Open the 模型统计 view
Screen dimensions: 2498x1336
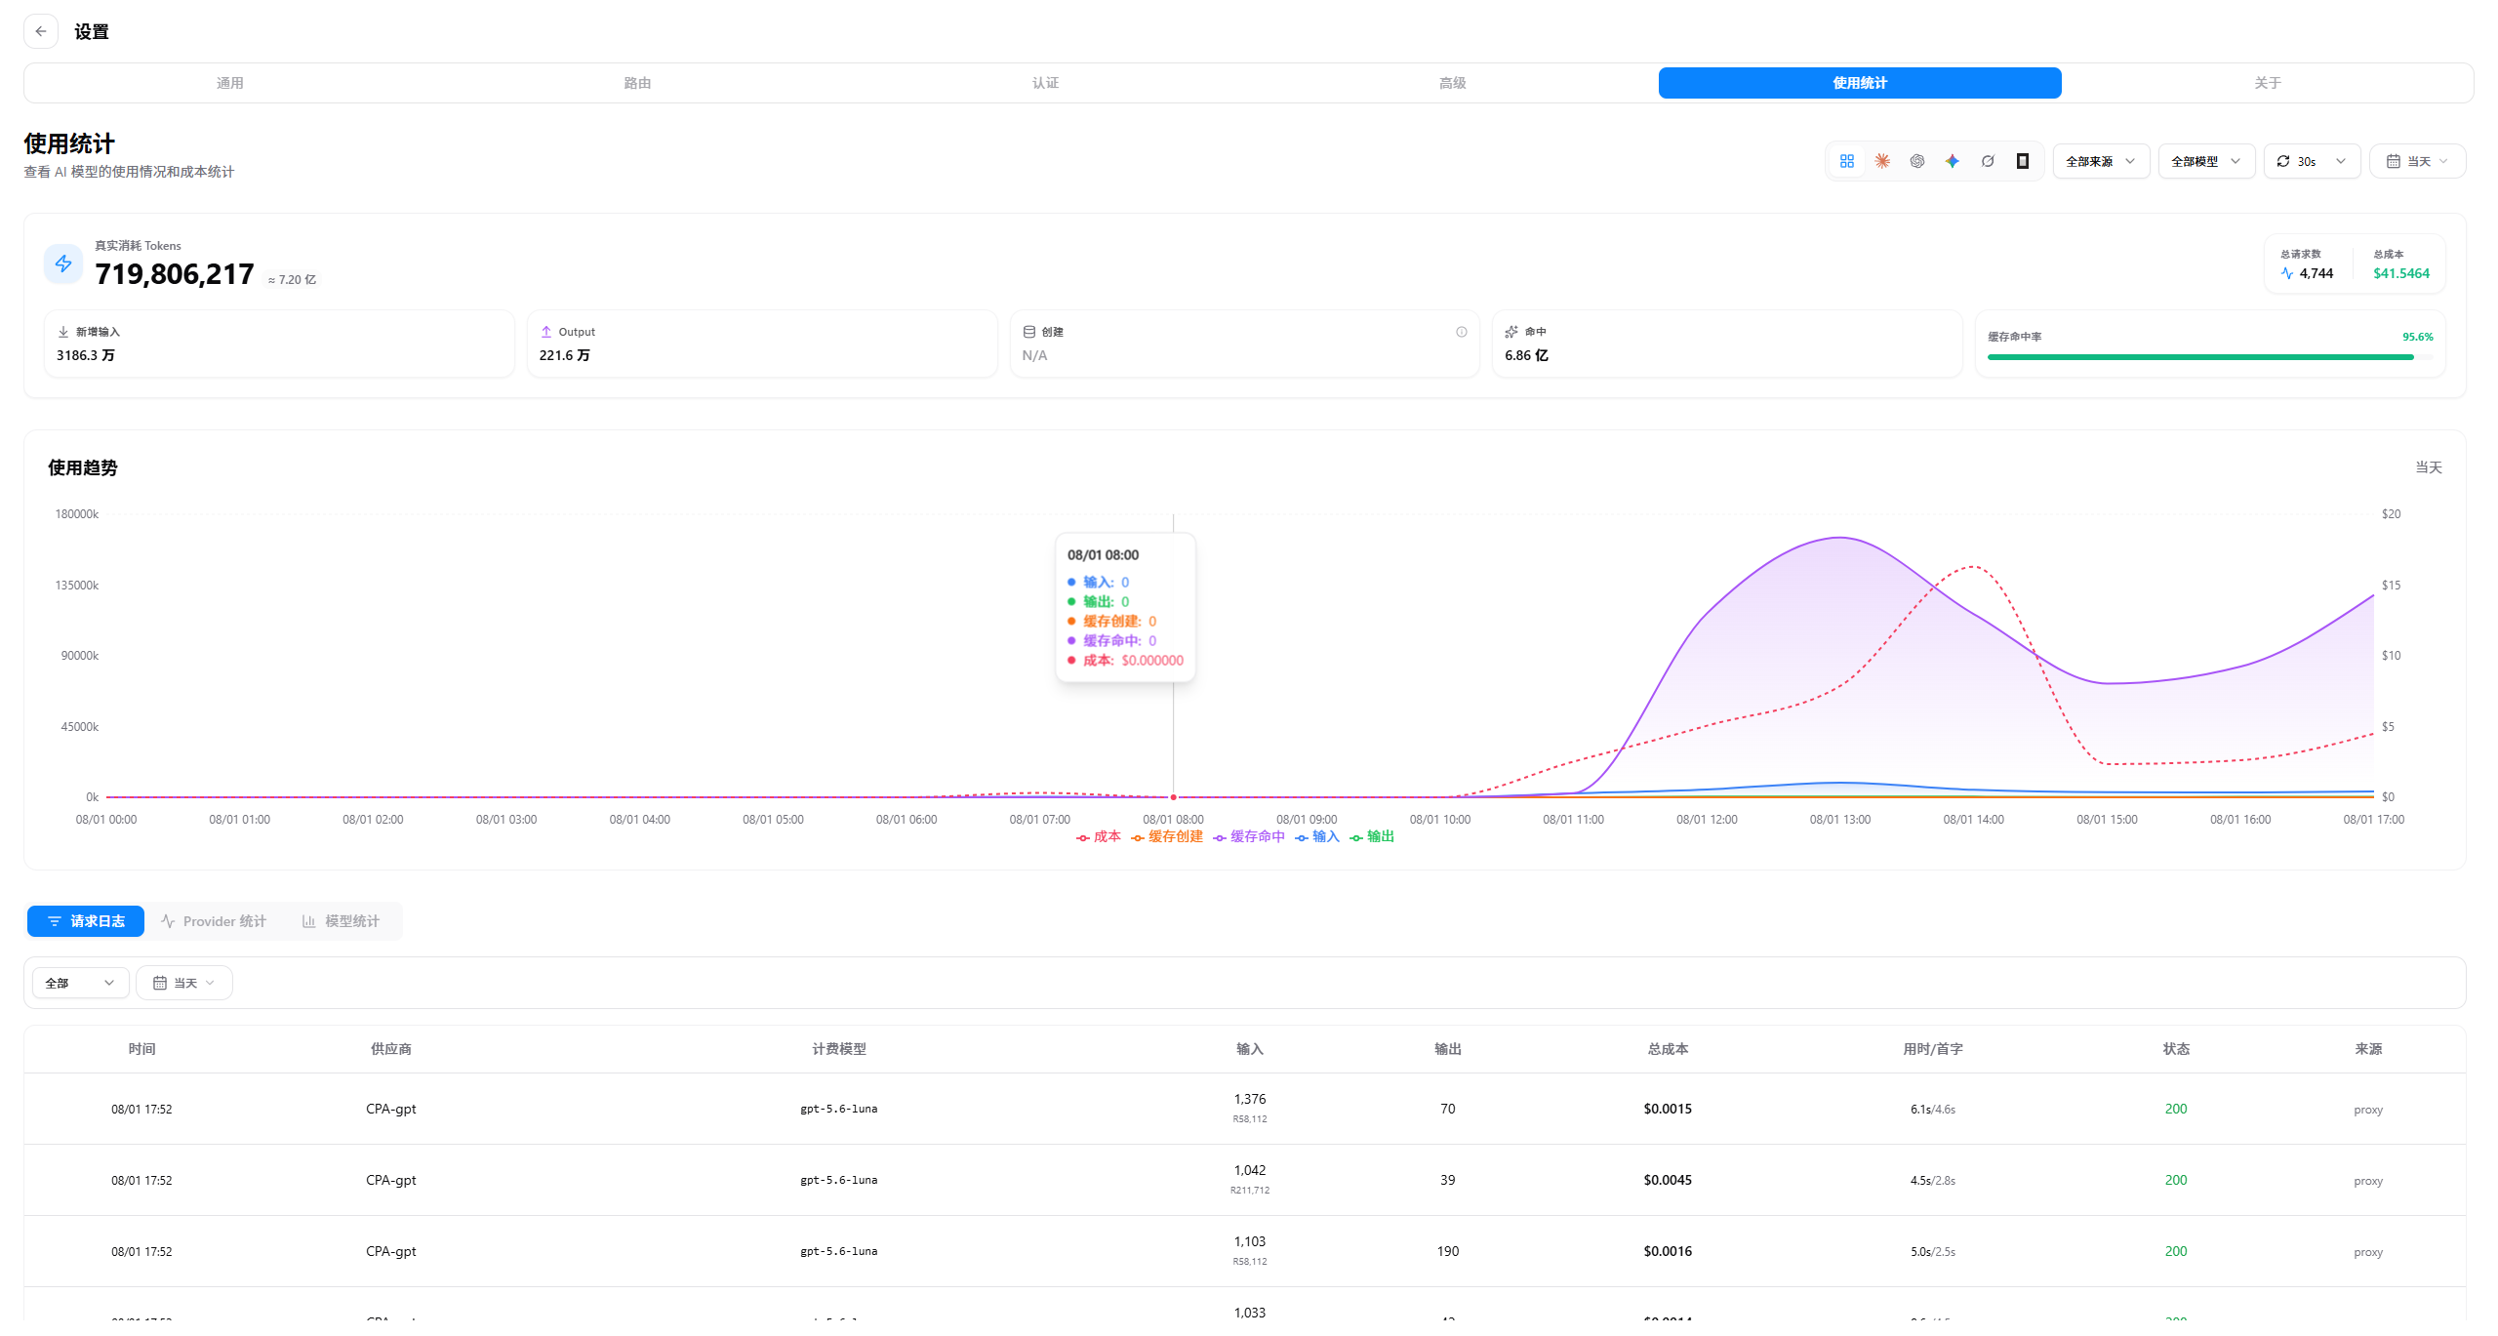pyautogui.click(x=341, y=921)
